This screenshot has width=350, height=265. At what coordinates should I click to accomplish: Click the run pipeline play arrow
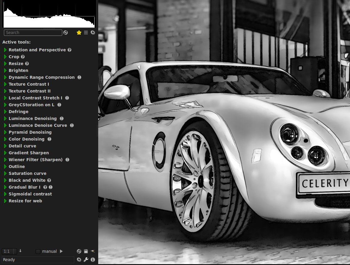(61, 251)
